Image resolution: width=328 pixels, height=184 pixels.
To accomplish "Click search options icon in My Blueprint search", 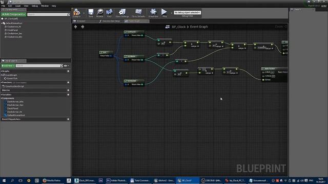I will click(61, 66).
